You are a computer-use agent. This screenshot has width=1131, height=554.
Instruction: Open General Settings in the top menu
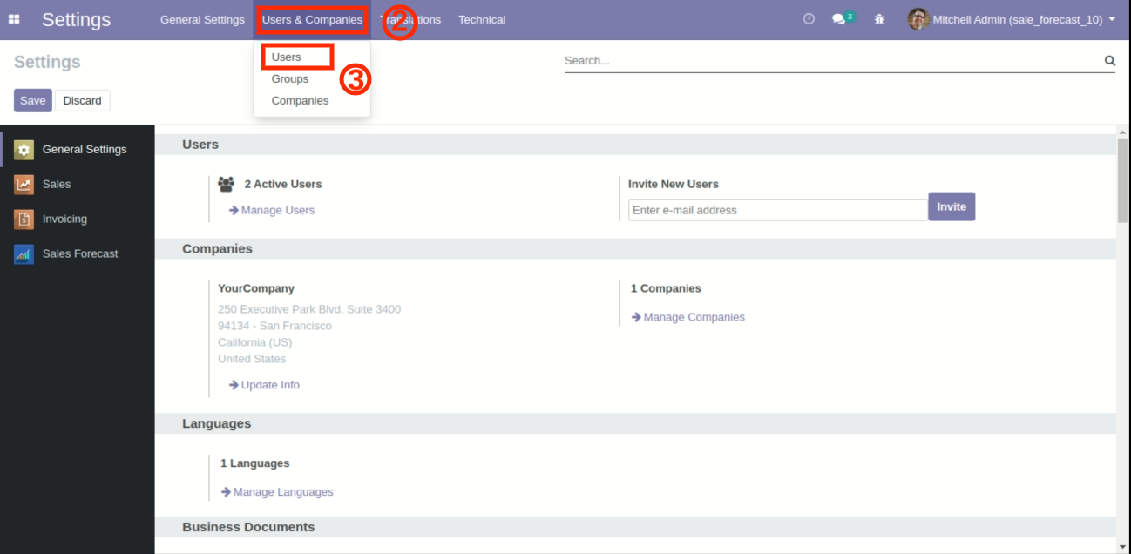[202, 19]
